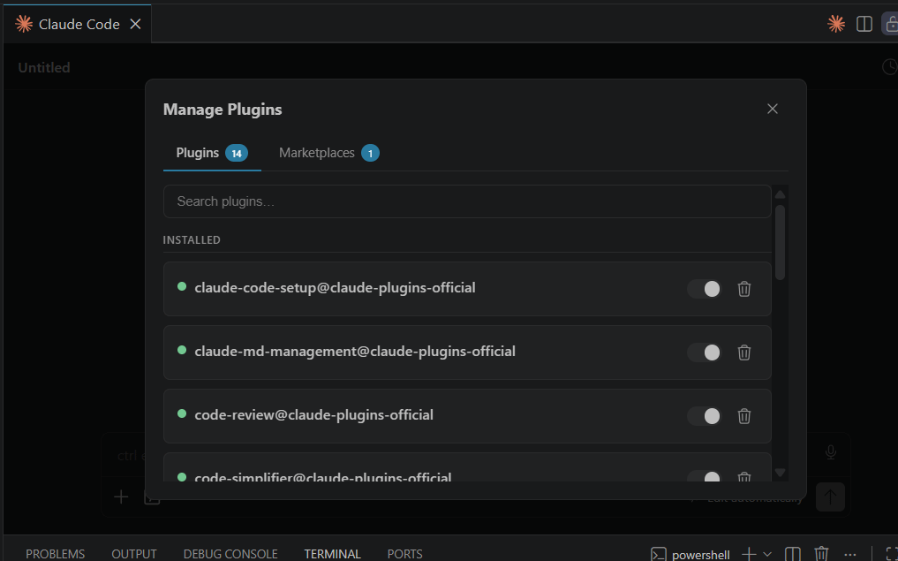Click the plugin list scrollbar down arrow
Image resolution: width=898 pixels, height=561 pixels.
click(780, 473)
